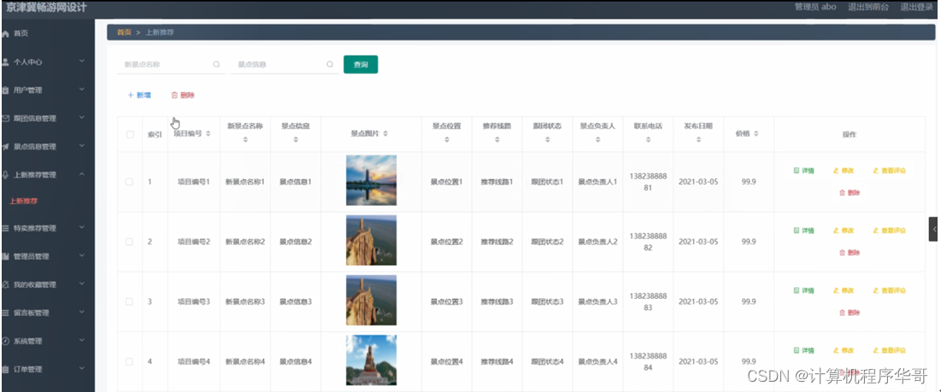Click 删除 for row 项目编号3

coord(850,313)
